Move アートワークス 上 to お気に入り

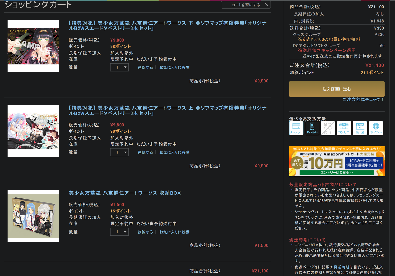(x=174, y=153)
